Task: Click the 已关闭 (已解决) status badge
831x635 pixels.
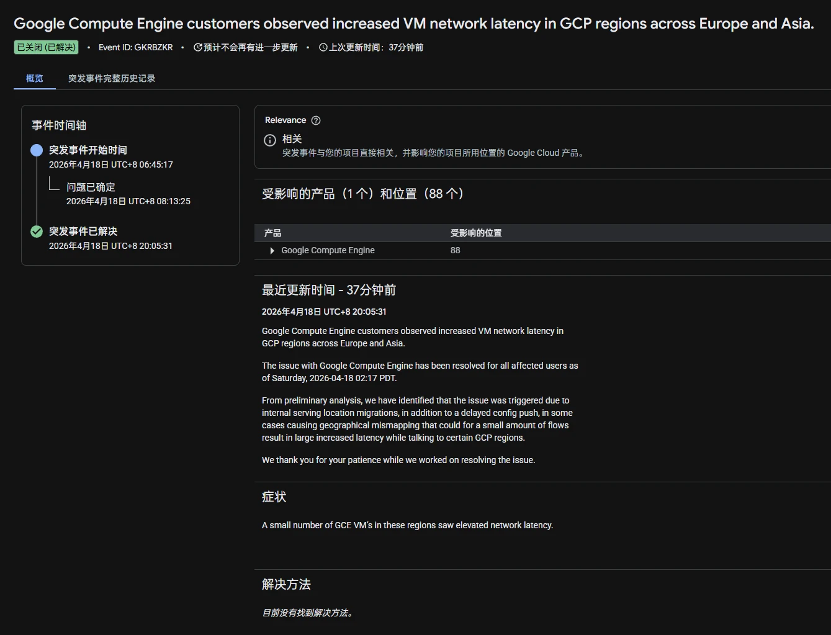Action: 46,47
